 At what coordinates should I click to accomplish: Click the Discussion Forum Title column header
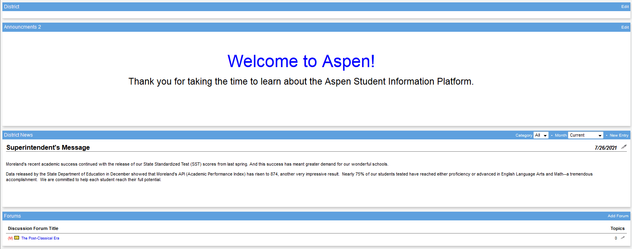[x=33, y=228]
